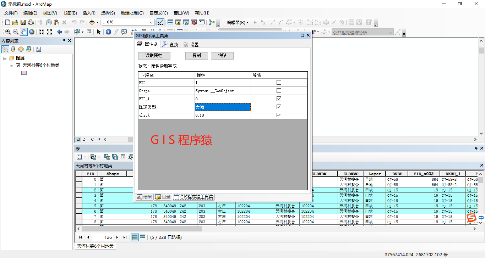Select the Zoom In tool
The height and width of the screenshot is (258, 485).
8,32
